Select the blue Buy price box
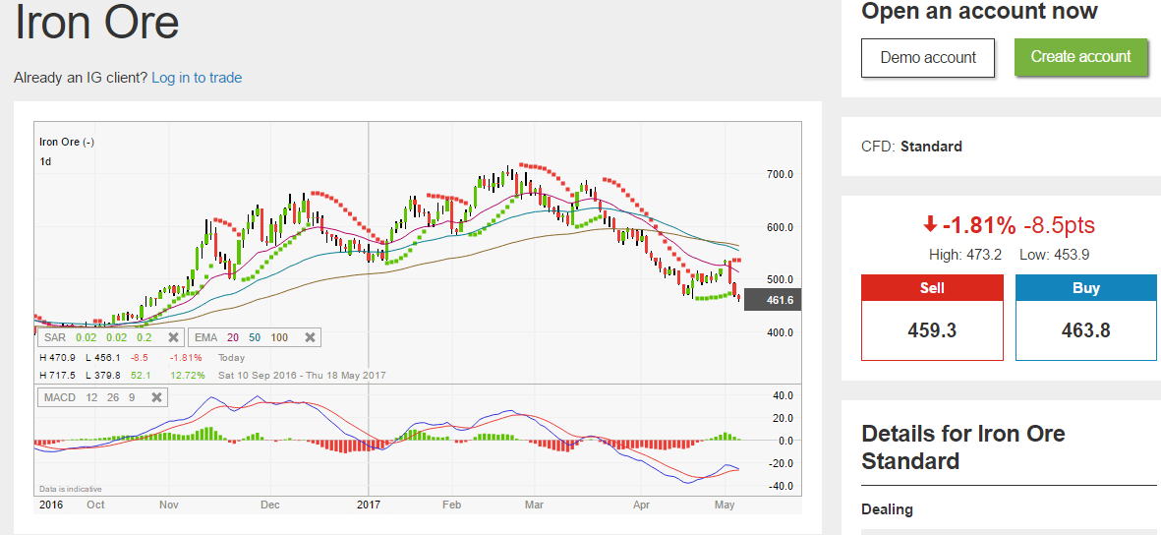1161x535 pixels. (1085, 317)
